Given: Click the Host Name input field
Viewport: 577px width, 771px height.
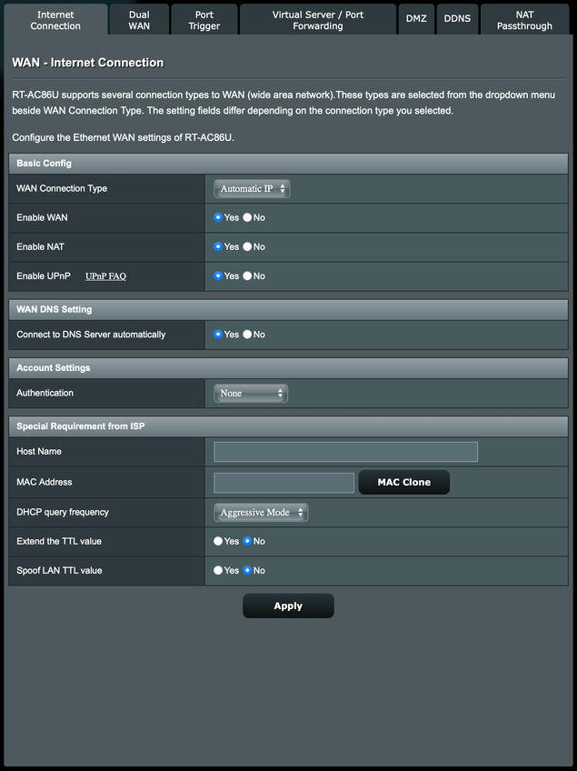Looking at the screenshot, I should point(345,452).
